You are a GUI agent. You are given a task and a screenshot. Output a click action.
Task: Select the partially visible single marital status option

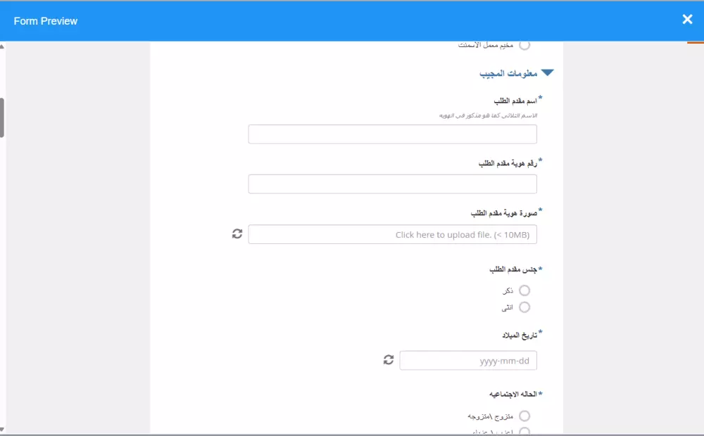(x=524, y=431)
